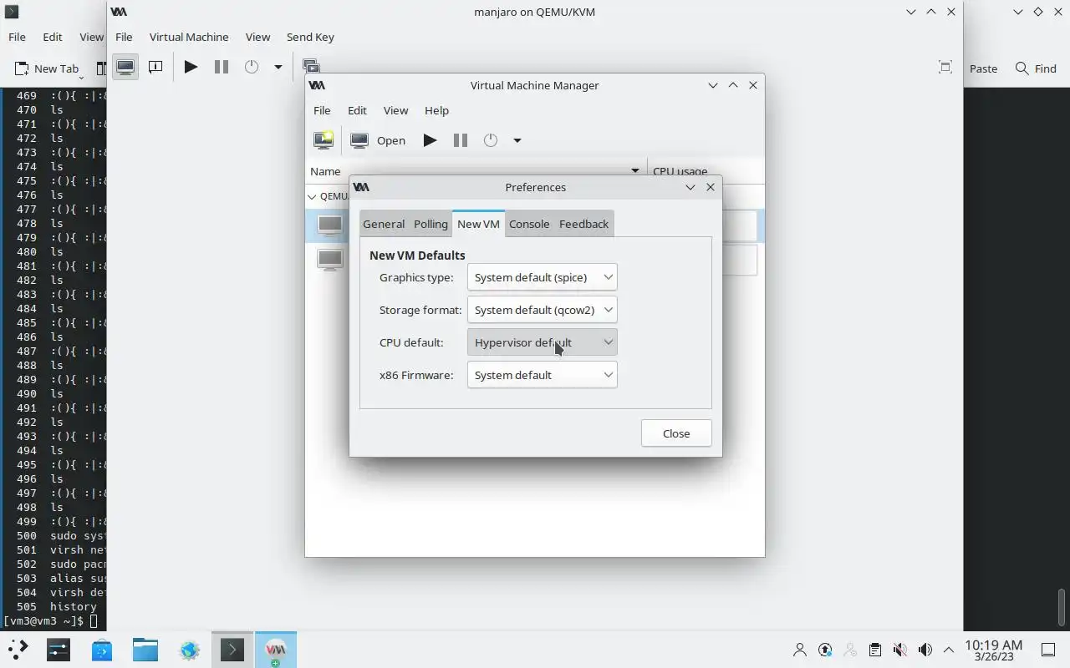Open shutdown options arrow in manjaro window toolbar
This screenshot has height=668, width=1070.
pyautogui.click(x=278, y=67)
